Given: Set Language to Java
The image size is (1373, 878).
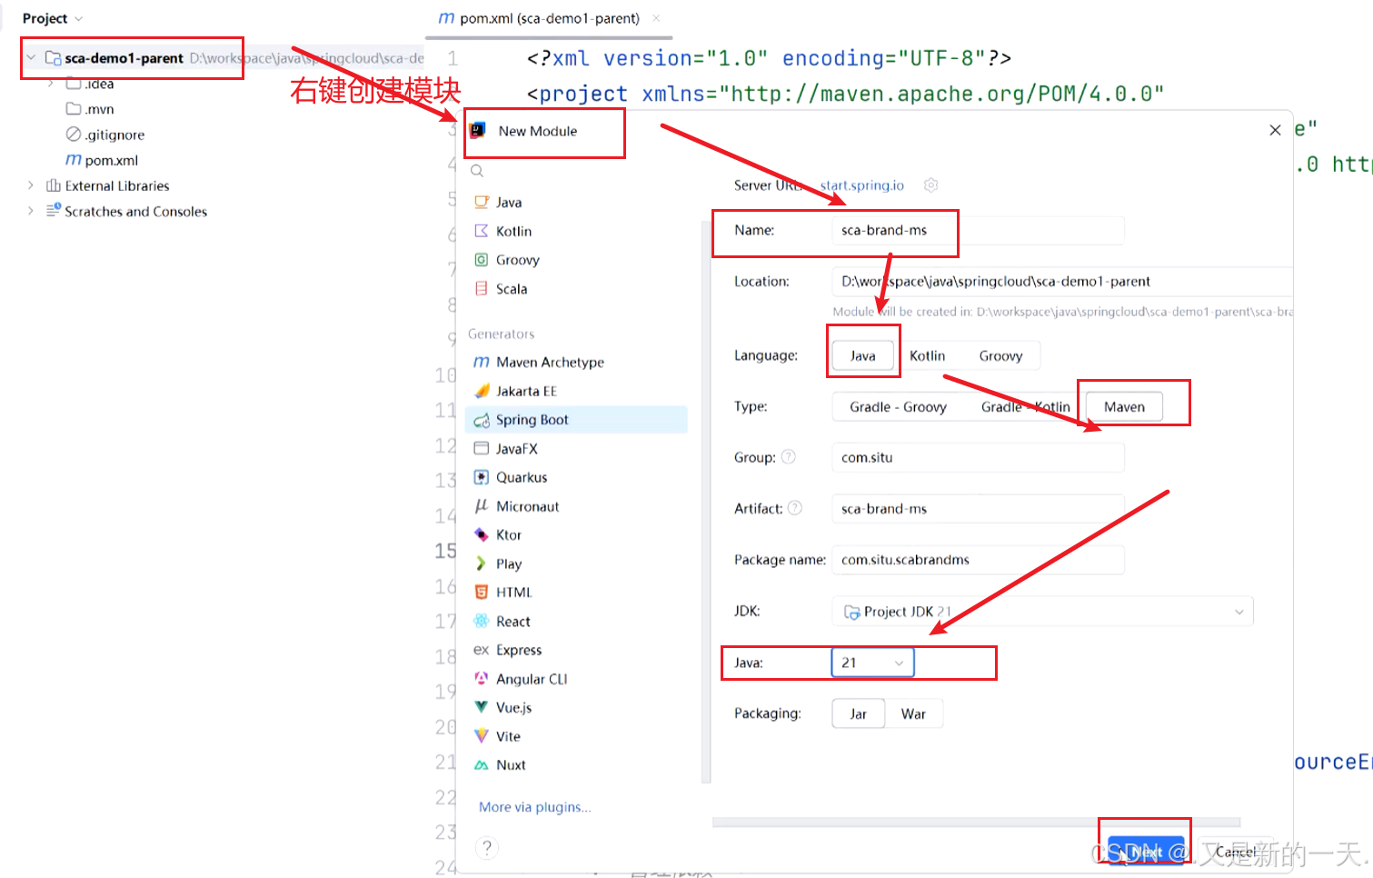Looking at the screenshot, I should tap(862, 355).
